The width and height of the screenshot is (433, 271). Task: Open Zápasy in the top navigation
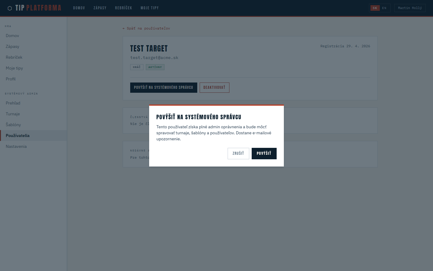(100, 8)
